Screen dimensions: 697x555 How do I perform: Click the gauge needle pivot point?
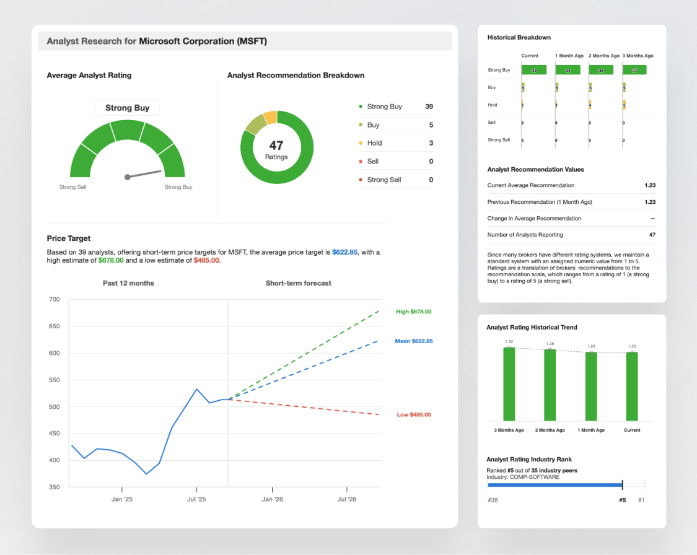[128, 177]
